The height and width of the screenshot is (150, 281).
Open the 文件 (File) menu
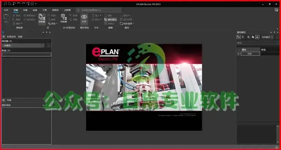tap(6, 10)
